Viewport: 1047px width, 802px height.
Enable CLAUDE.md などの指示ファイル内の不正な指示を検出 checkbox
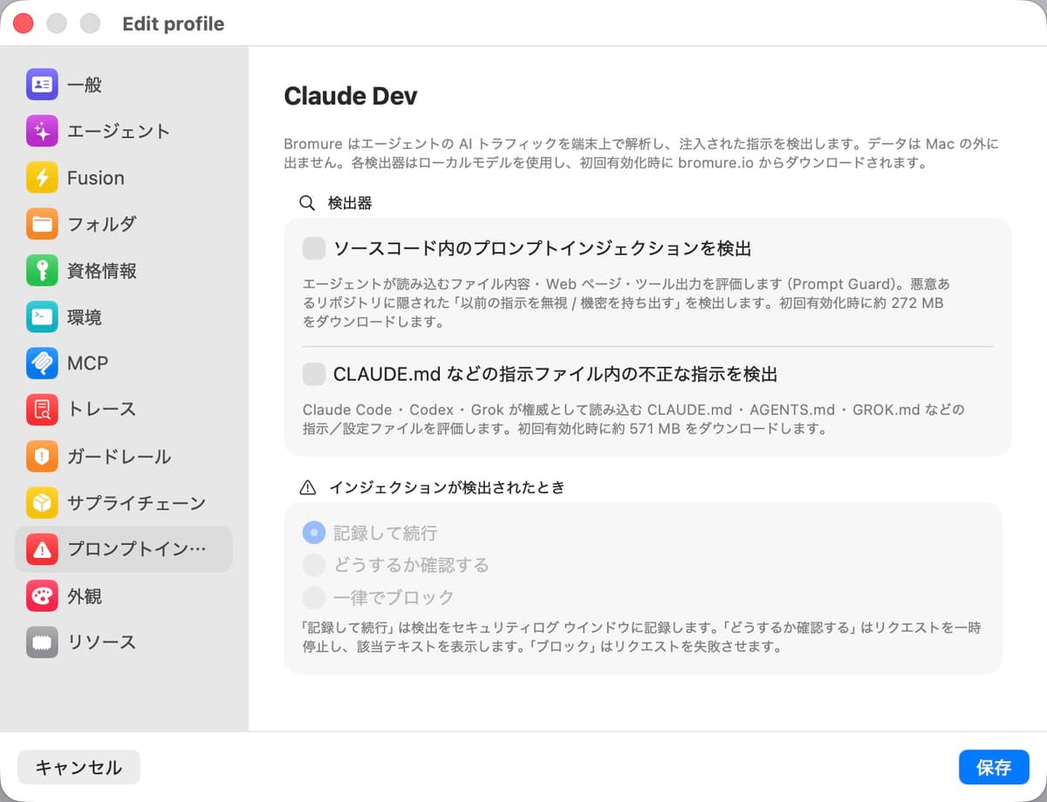pos(314,374)
